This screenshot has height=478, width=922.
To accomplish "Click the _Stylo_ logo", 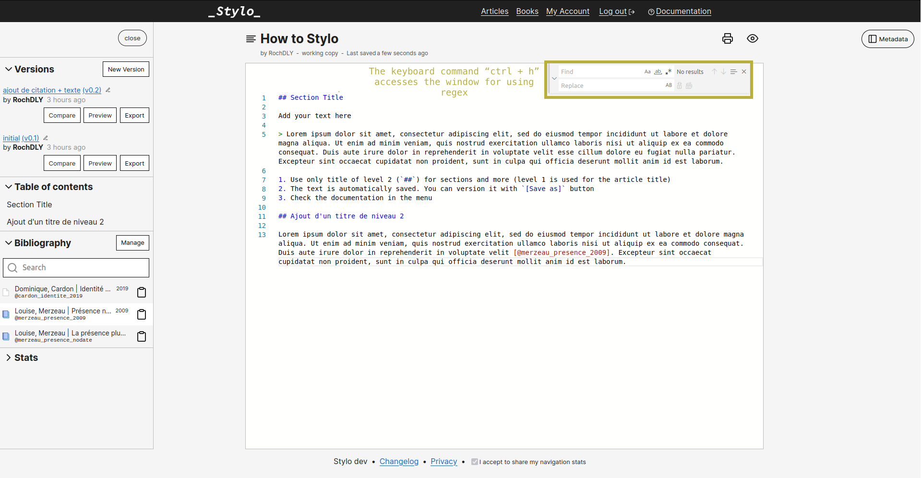I will click(x=234, y=11).
